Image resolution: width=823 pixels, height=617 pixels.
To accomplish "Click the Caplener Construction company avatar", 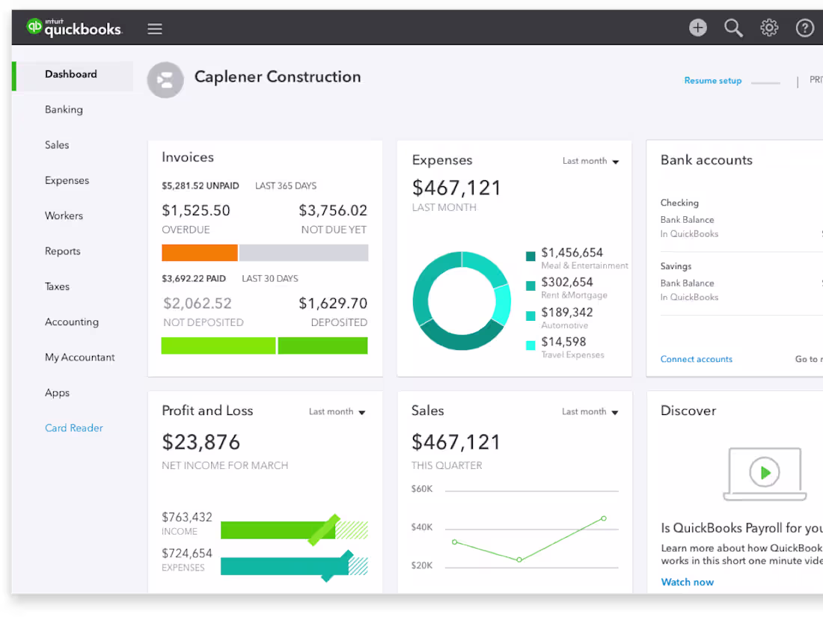I will click(165, 80).
